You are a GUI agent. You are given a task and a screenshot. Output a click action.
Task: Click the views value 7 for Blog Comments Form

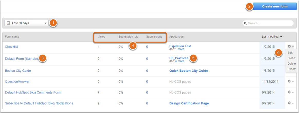[98, 93]
